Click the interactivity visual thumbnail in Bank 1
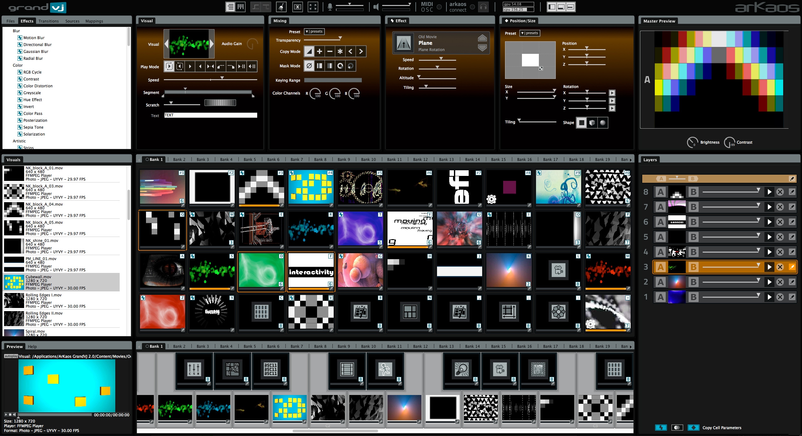Viewport: 802px width, 436px height. 311,271
